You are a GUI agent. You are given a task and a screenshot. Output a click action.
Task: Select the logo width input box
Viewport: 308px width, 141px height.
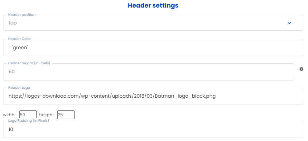(x=28, y=115)
